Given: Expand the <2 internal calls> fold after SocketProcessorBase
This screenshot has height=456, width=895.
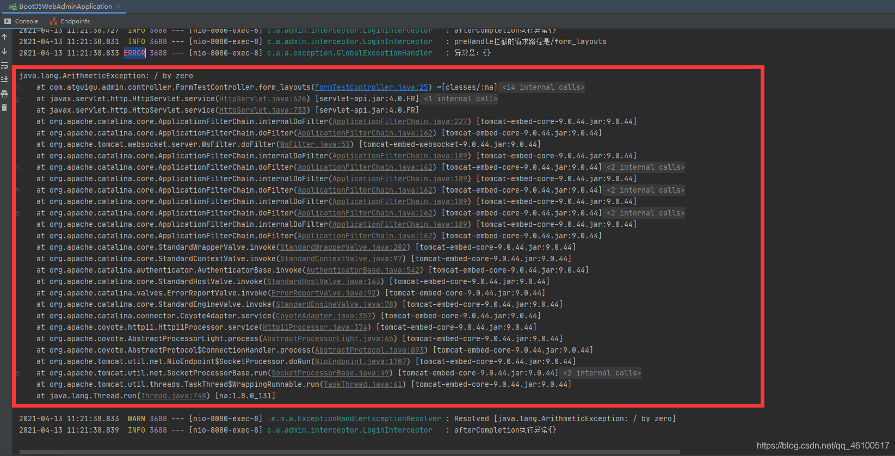Looking at the screenshot, I should (602, 373).
